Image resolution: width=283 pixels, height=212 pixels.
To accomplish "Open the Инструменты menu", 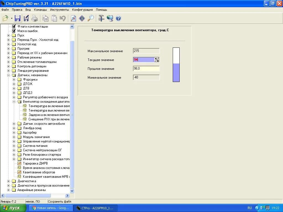I will pos(59,10).
